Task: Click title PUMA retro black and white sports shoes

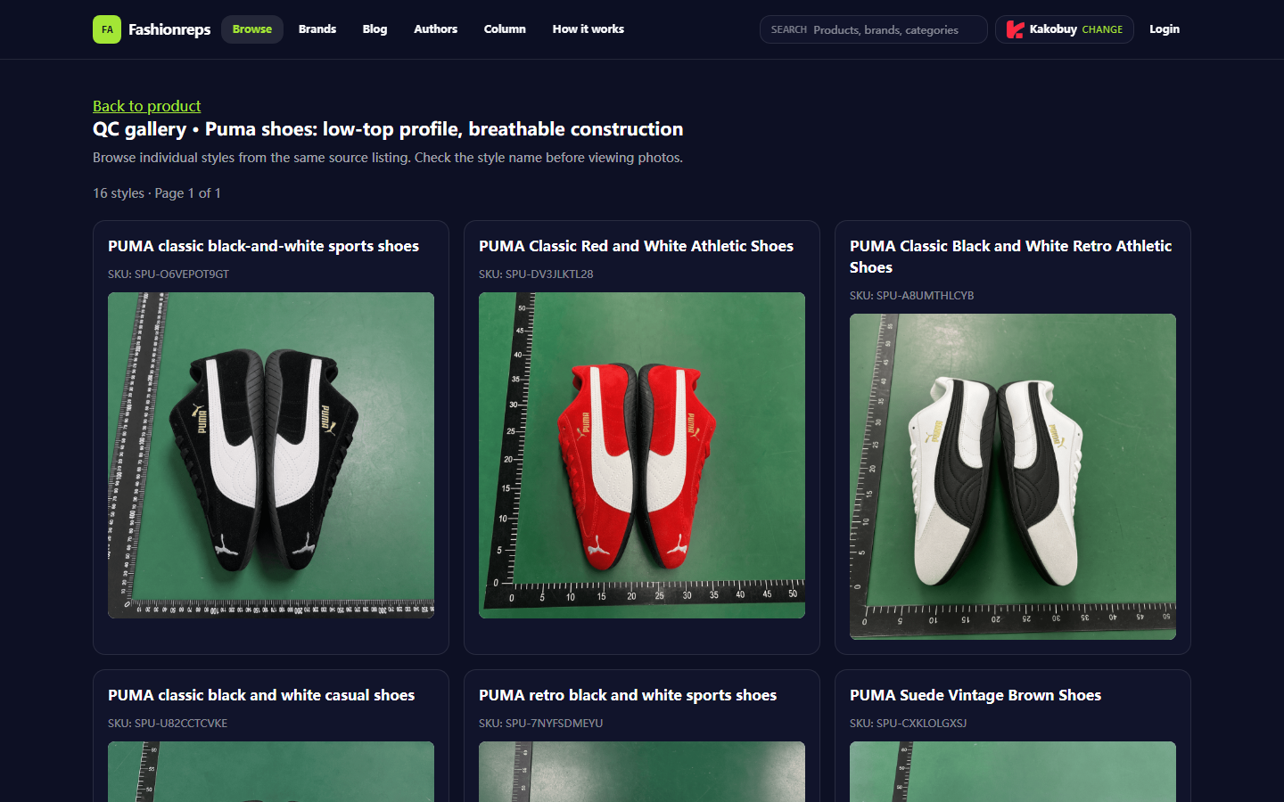Action: coord(628,695)
